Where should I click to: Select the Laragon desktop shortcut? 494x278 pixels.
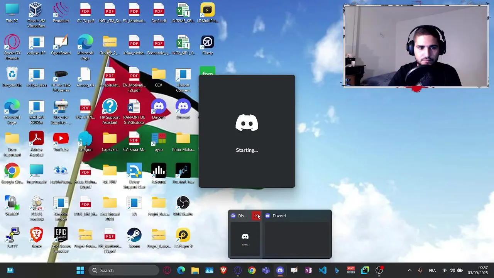coord(85,142)
